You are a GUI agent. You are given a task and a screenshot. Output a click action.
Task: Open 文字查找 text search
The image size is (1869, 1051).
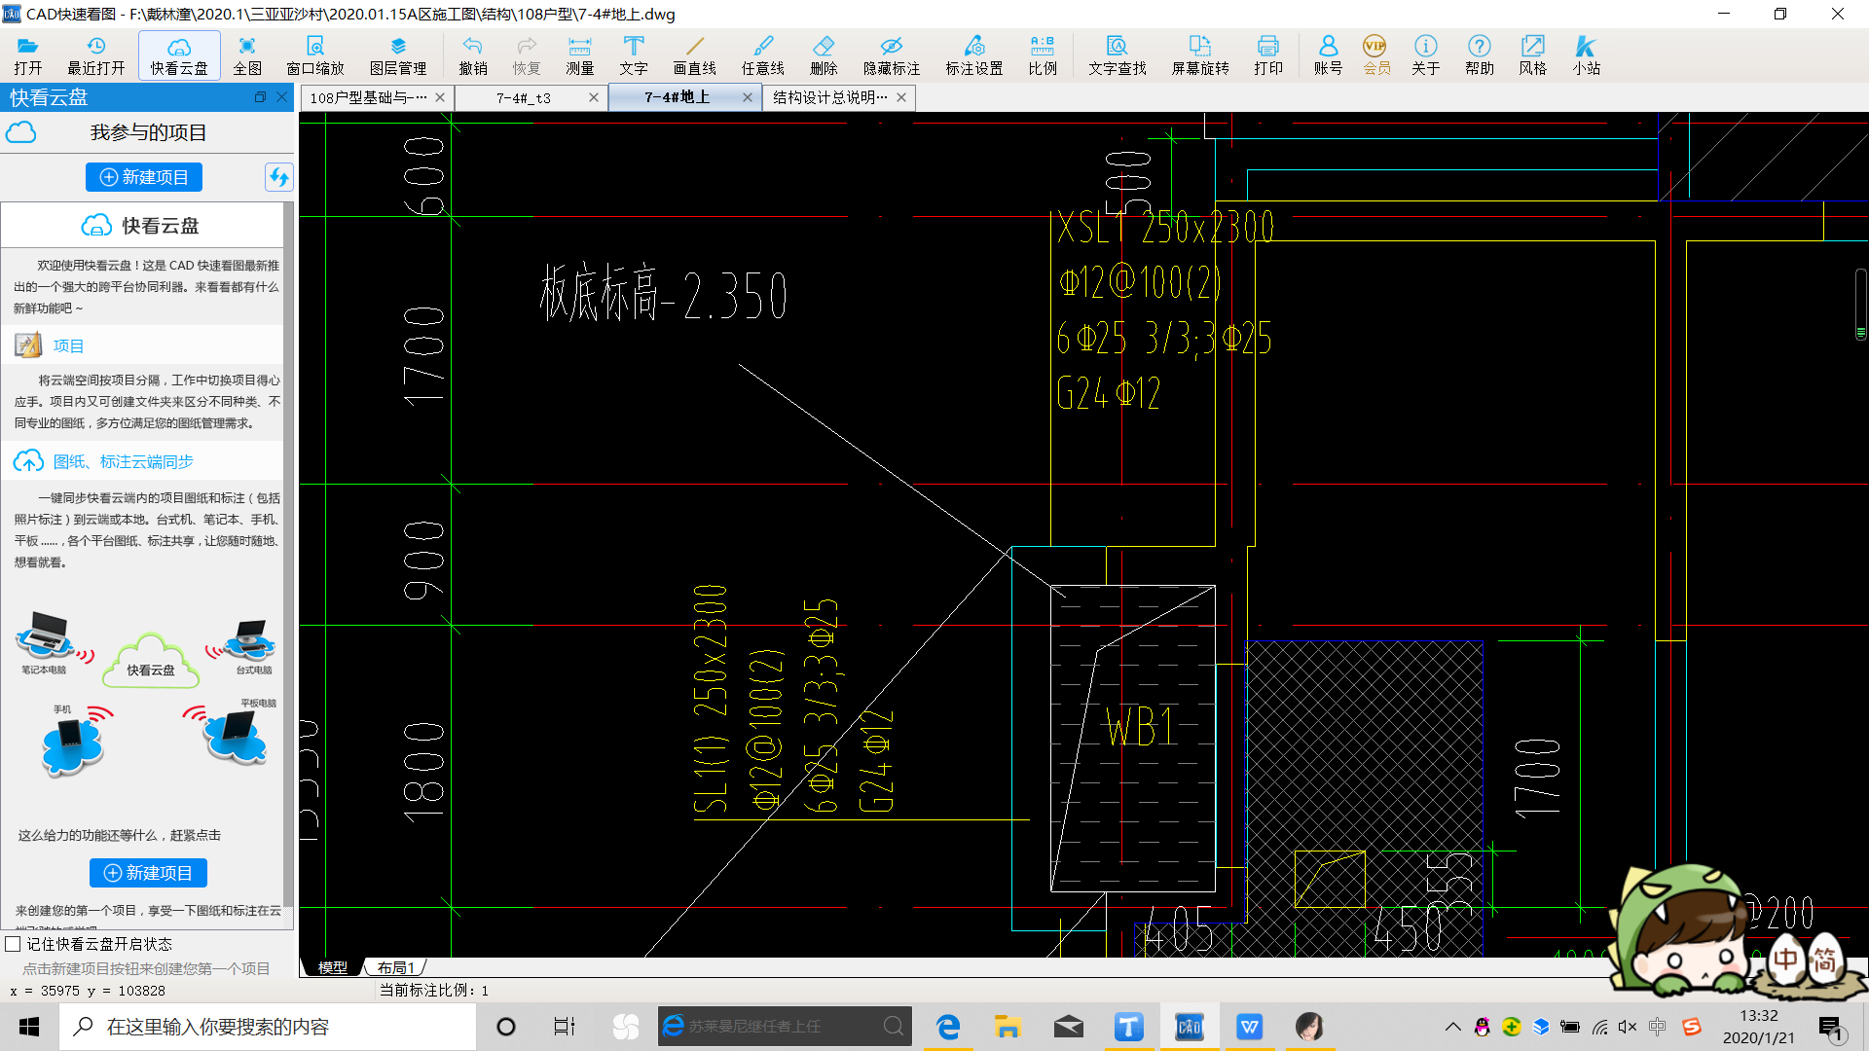pos(1118,55)
